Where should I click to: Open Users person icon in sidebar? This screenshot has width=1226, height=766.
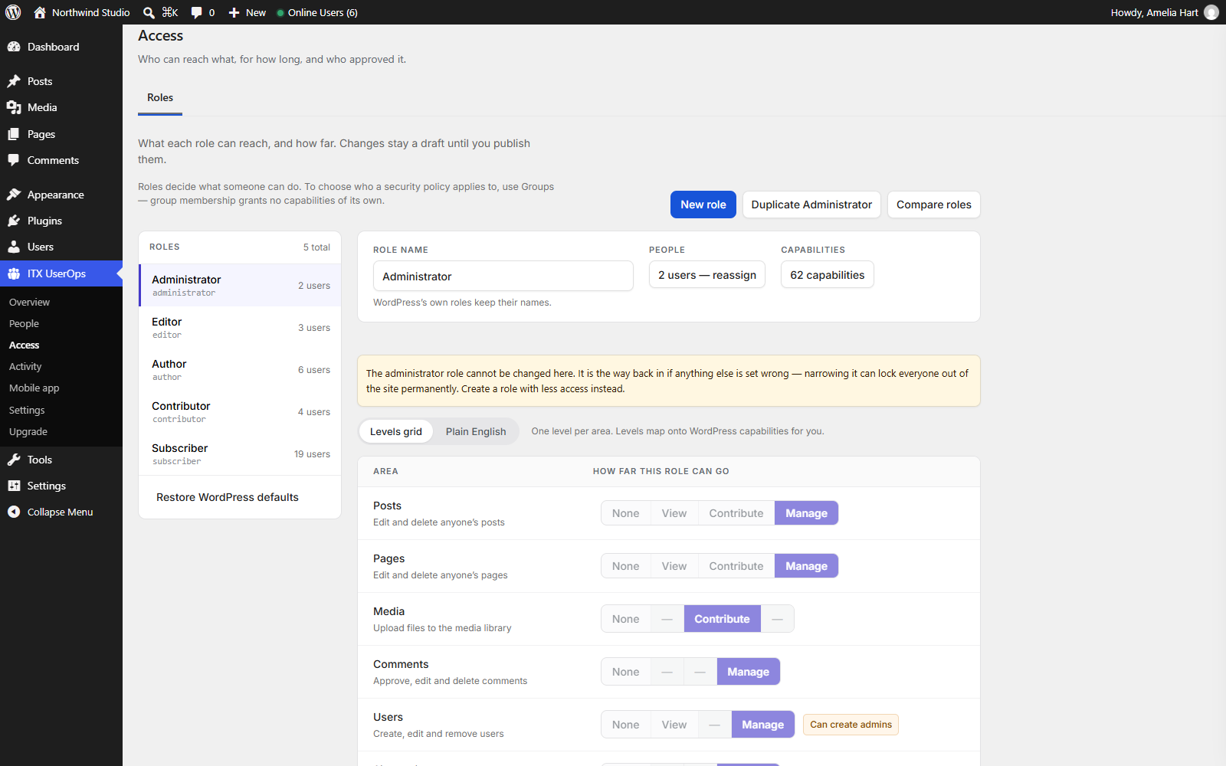[14, 247]
